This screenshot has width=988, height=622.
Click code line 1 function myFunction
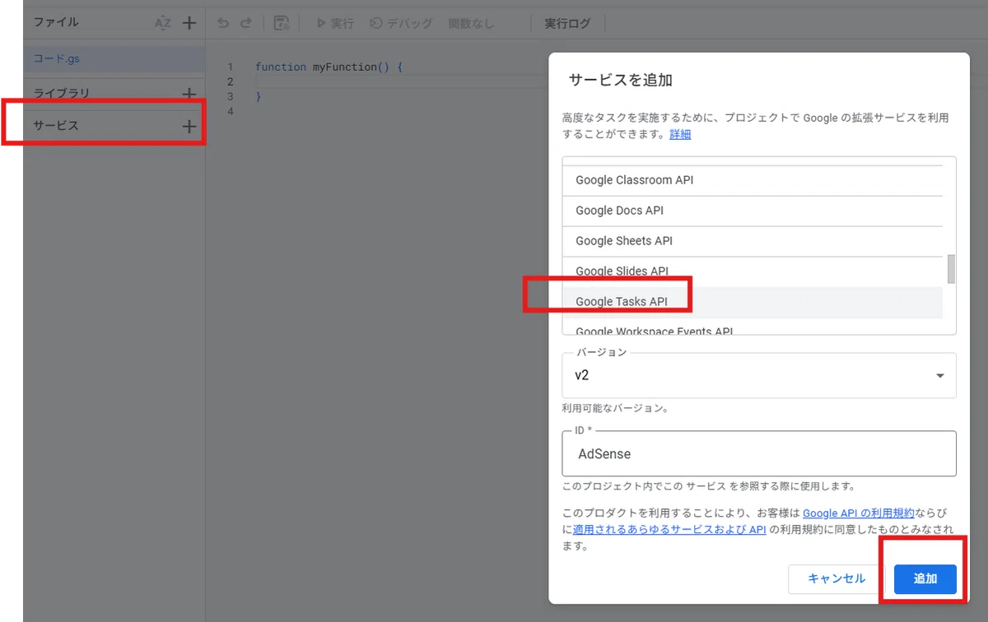pyautogui.click(x=329, y=67)
